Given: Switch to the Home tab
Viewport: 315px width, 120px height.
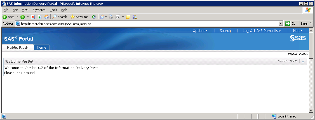Looking at the screenshot, I should click(41, 47).
